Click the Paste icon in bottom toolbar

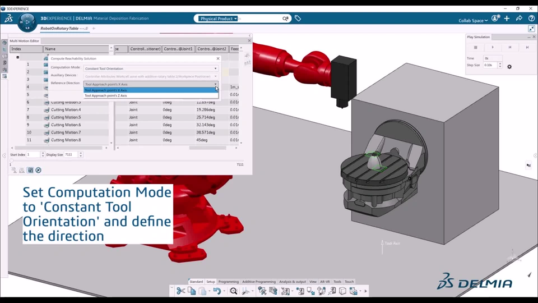click(x=202, y=291)
